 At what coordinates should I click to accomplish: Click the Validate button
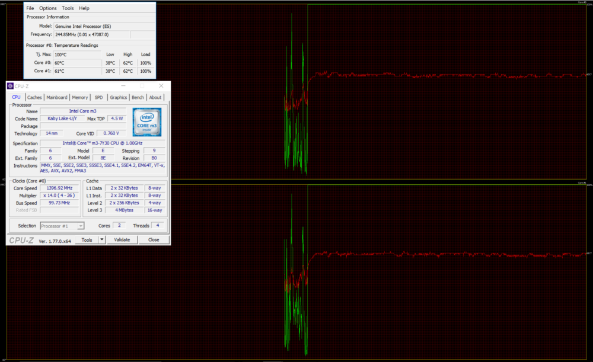(122, 240)
